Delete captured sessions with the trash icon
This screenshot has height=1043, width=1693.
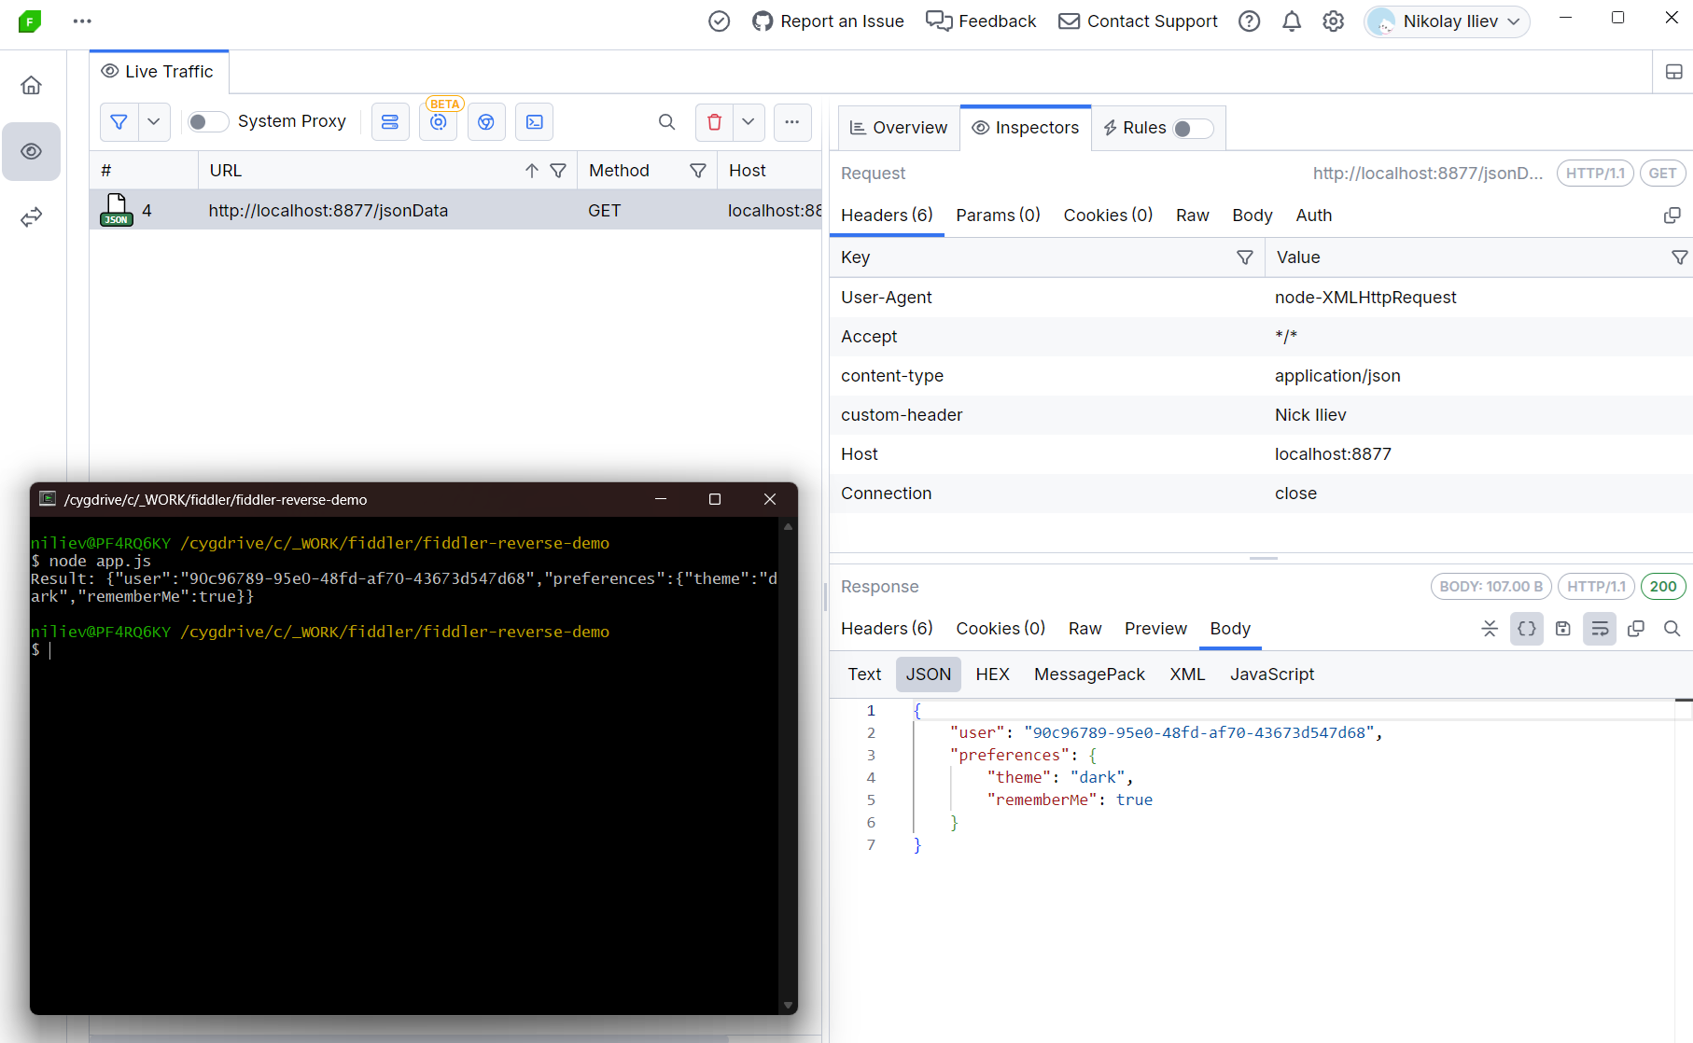714,121
